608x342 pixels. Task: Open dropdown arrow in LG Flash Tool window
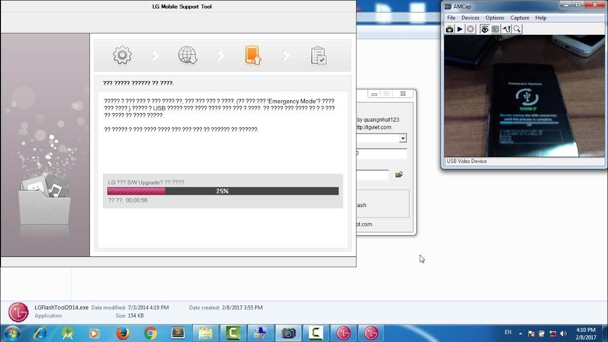pyautogui.click(x=403, y=138)
